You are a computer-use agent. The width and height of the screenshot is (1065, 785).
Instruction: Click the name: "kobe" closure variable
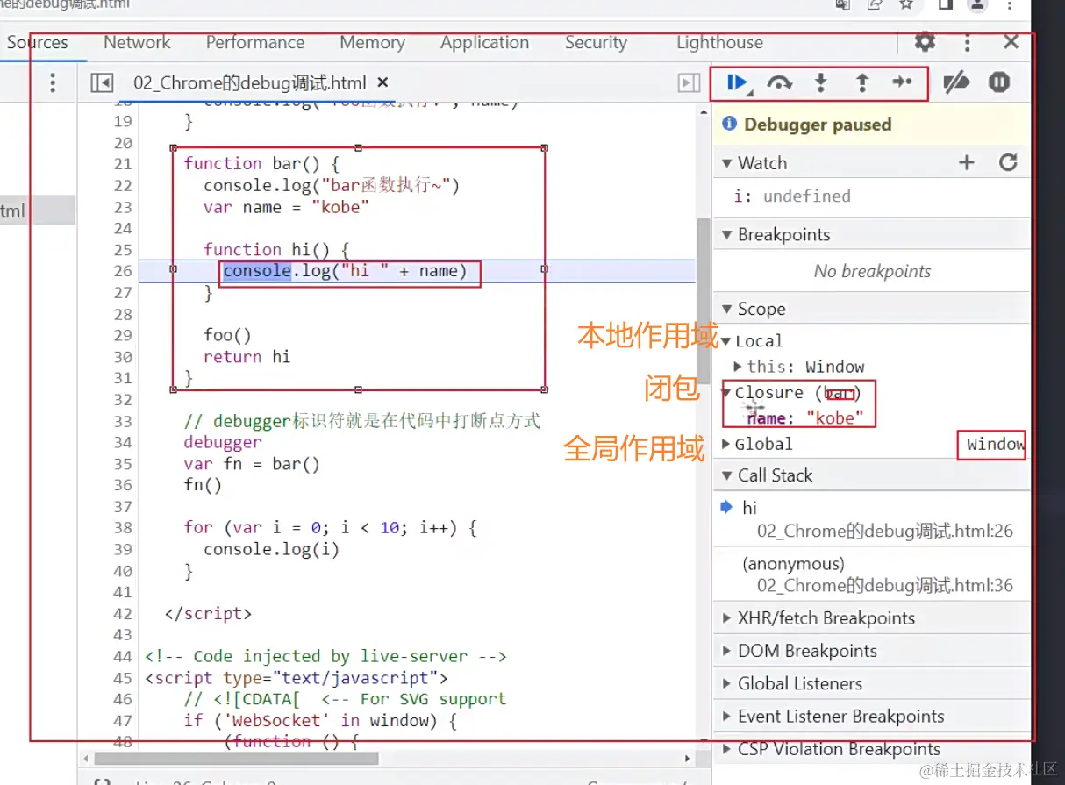(x=804, y=417)
